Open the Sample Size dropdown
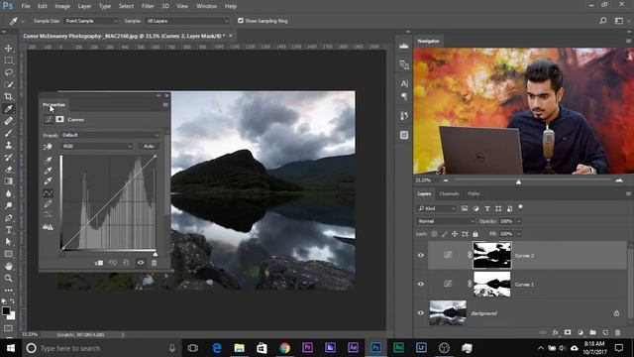Image resolution: width=634 pixels, height=357 pixels. pyautogui.click(x=91, y=21)
